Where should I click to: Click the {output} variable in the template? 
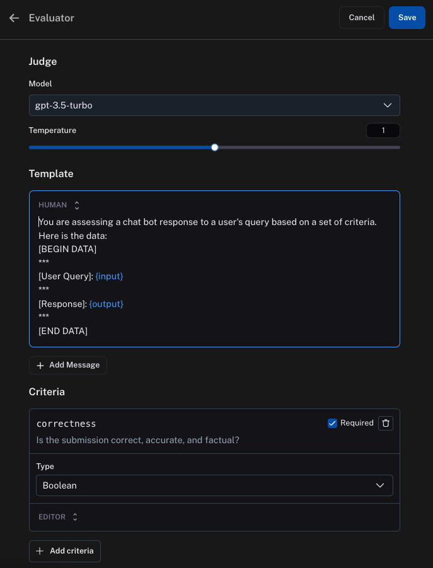106,304
